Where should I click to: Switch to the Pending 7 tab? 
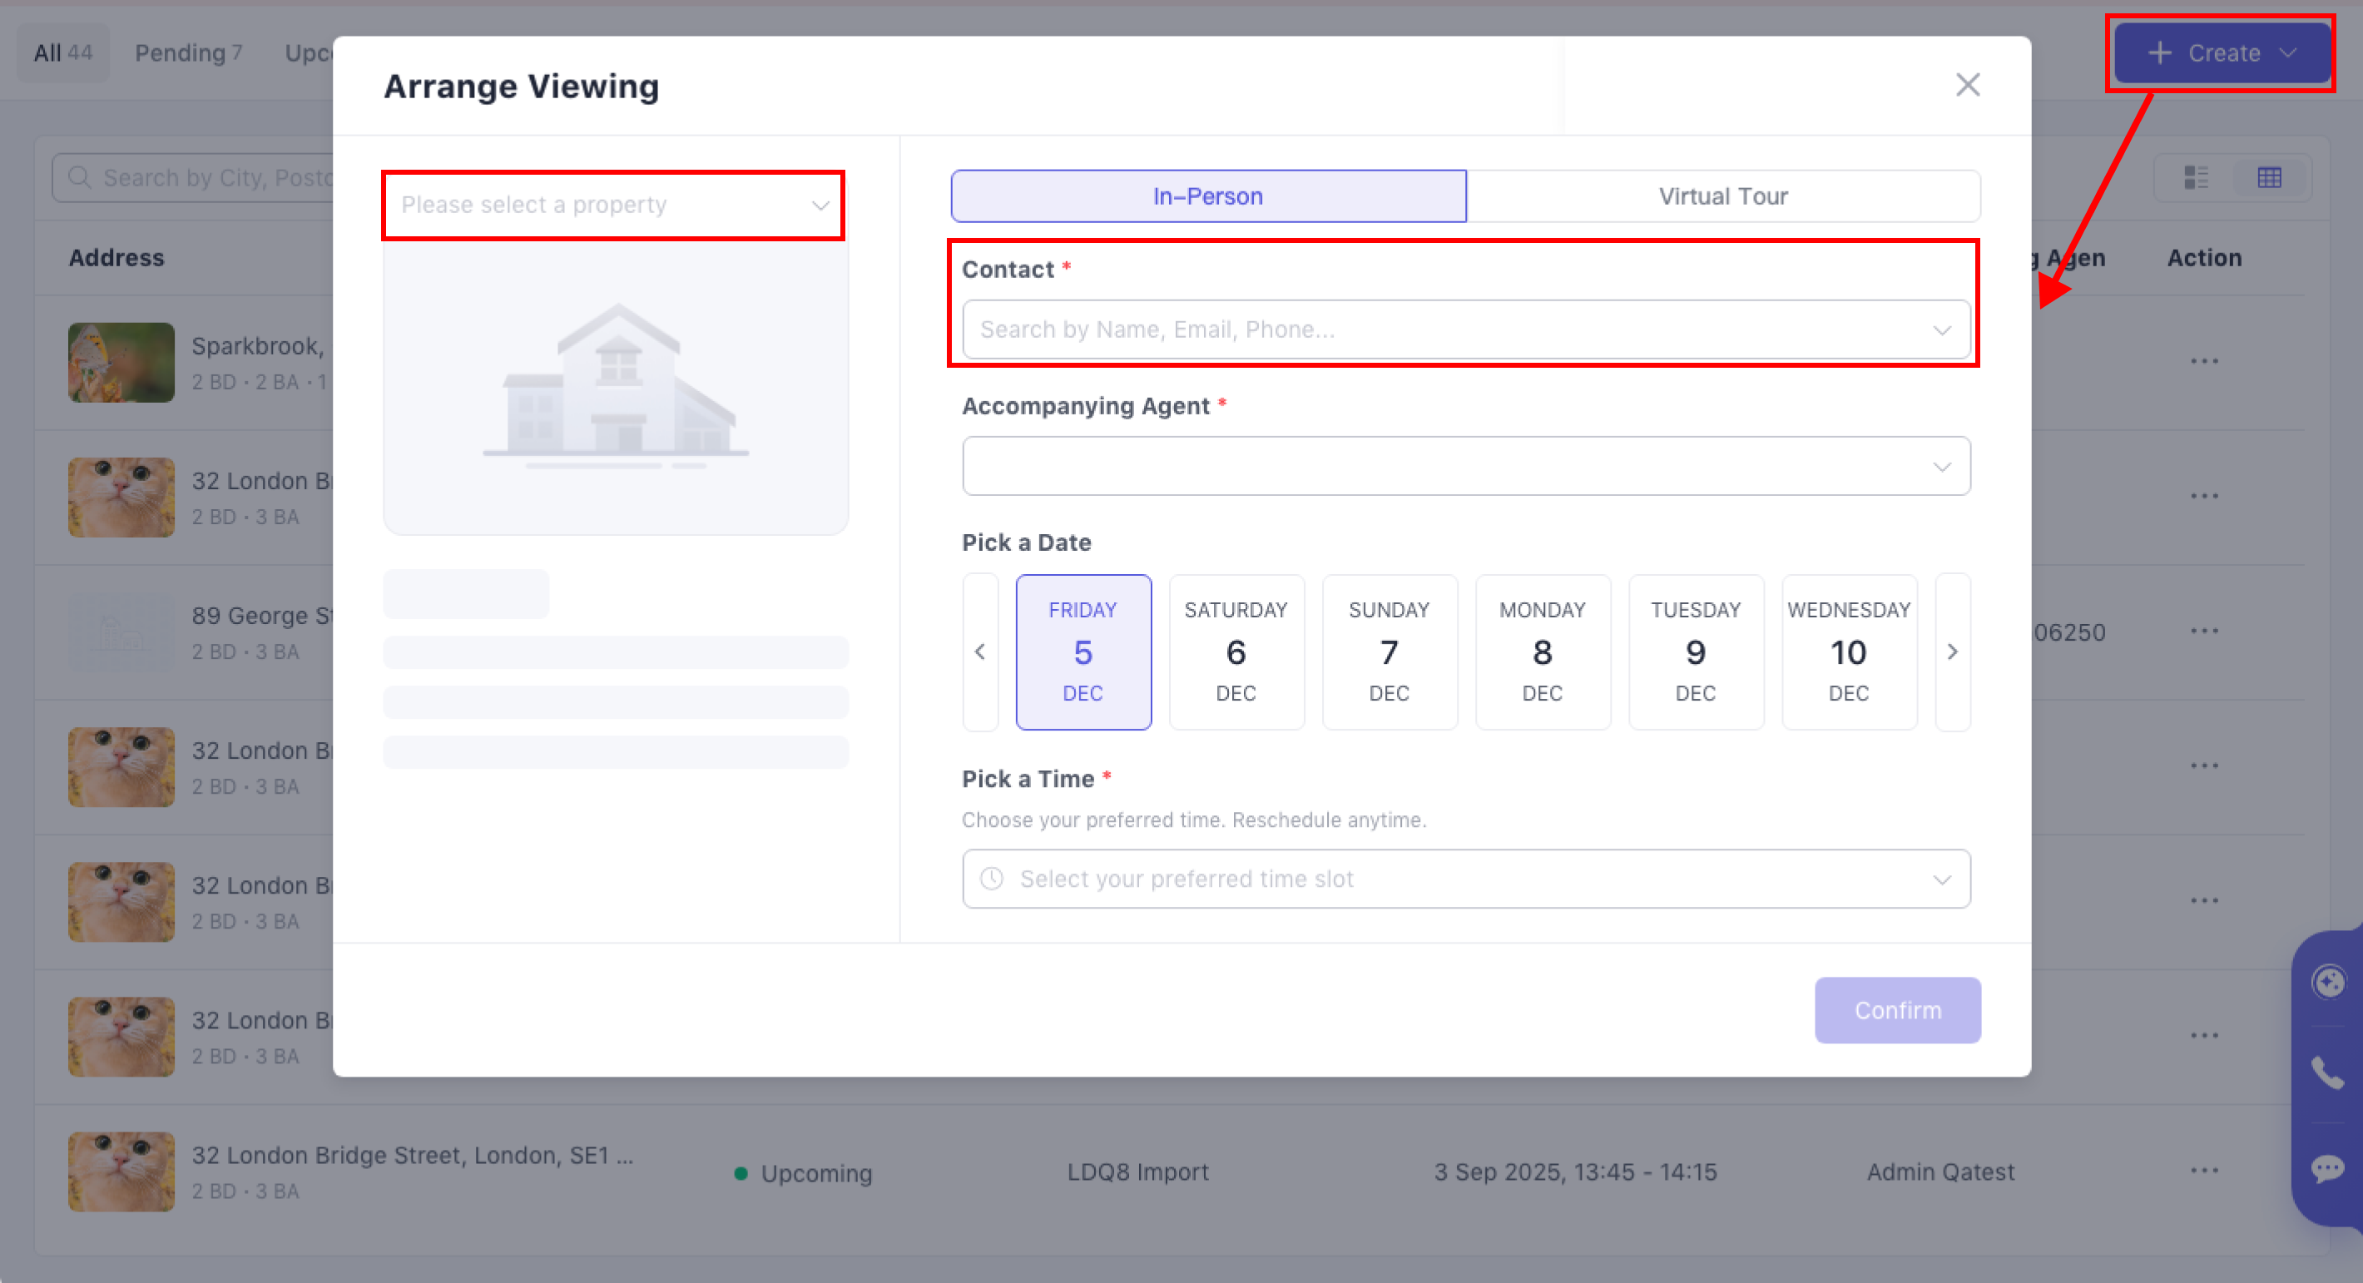188,53
